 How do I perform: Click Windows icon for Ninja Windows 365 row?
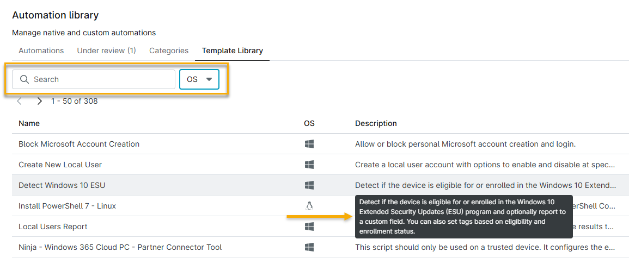(309, 247)
